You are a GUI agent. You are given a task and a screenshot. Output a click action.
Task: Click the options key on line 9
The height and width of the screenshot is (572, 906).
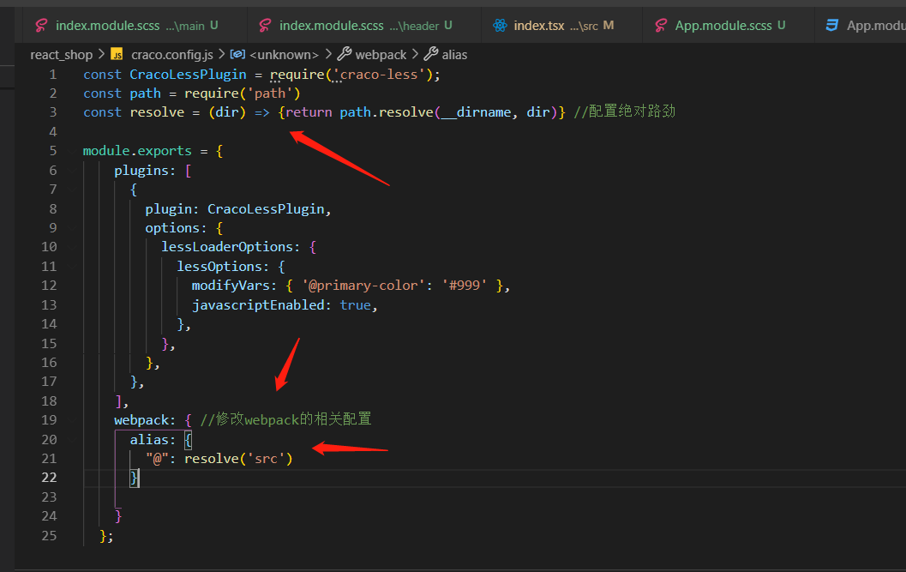[172, 228]
